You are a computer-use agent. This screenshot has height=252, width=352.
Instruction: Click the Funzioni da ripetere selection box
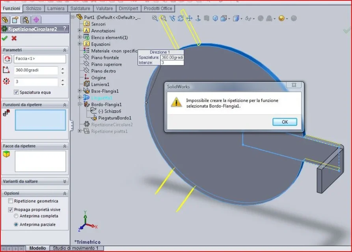pos(41,120)
